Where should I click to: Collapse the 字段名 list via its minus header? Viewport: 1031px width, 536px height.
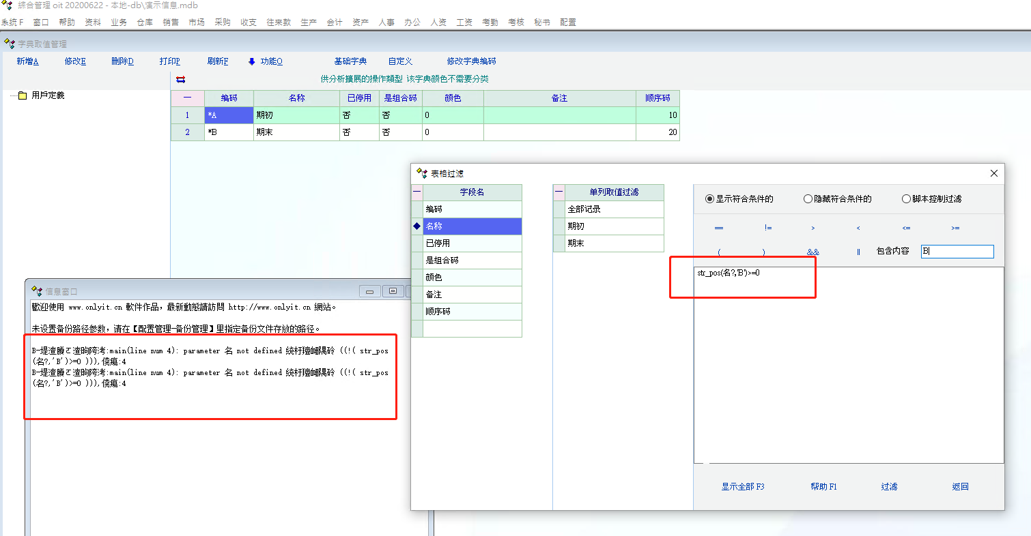[417, 192]
